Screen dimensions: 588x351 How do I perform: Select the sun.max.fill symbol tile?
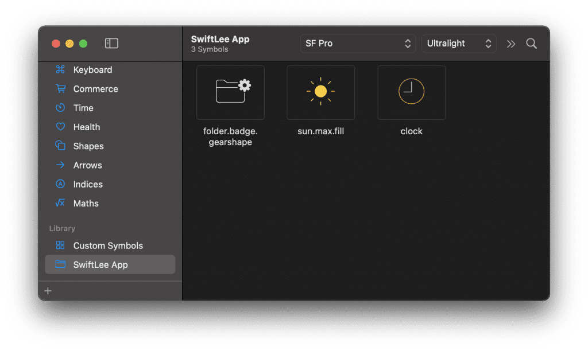pos(320,92)
